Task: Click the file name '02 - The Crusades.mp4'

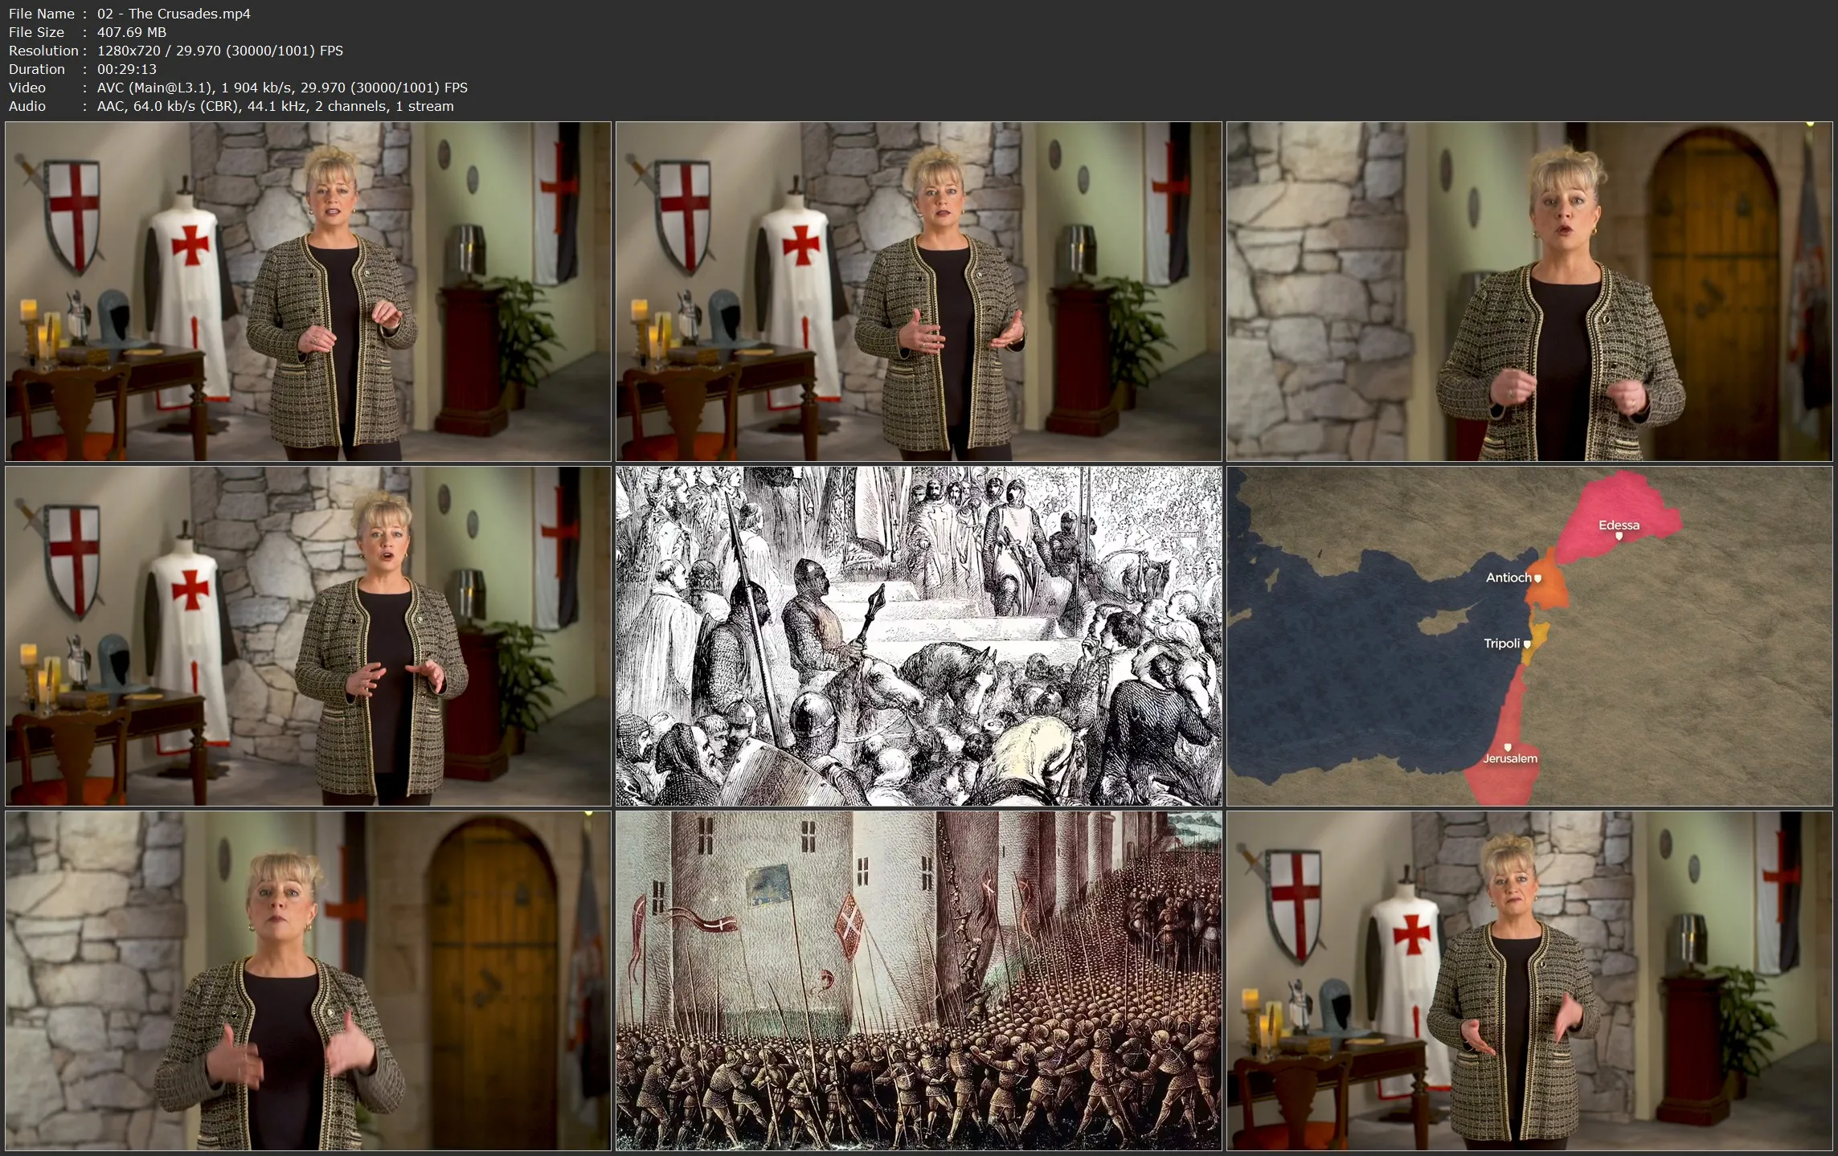Action: click(174, 14)
